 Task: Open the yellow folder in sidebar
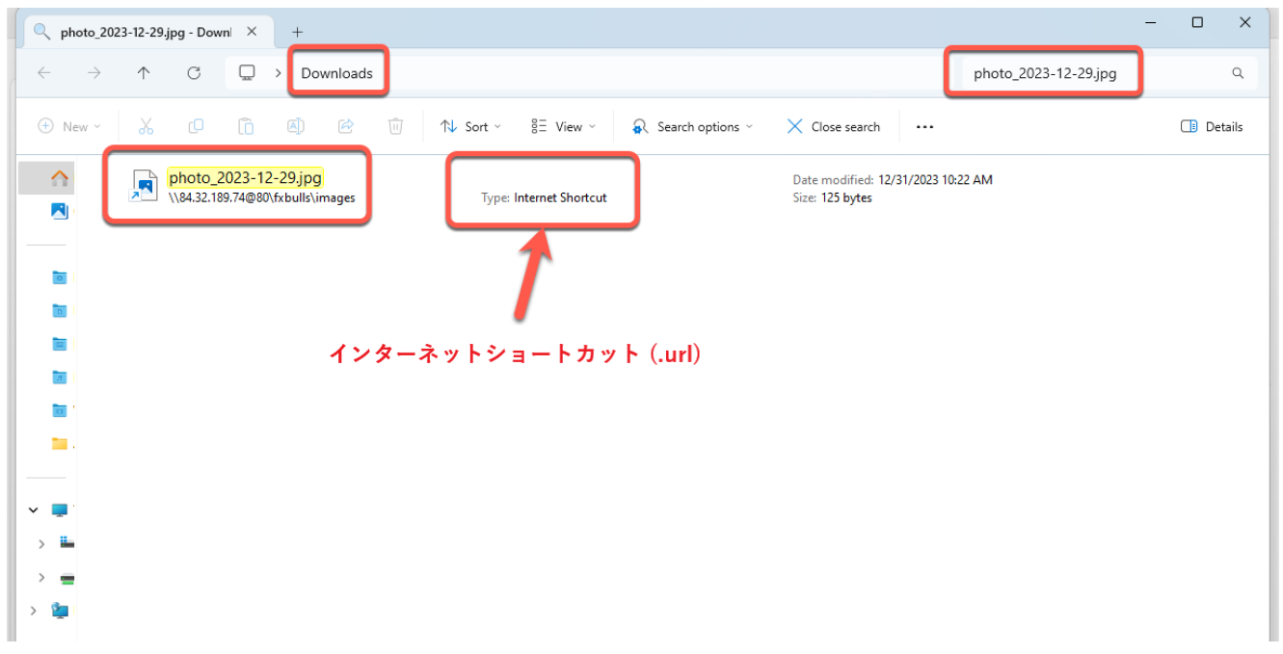pyautogui.click(x=60, y=444)
